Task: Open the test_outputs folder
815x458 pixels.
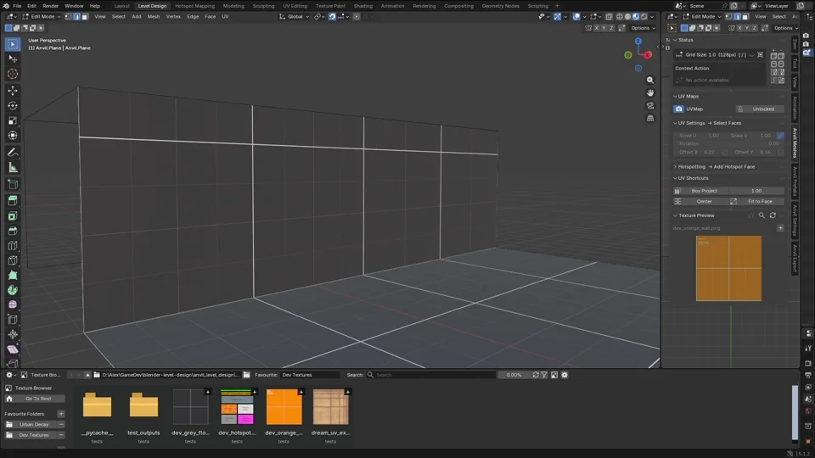Action: [143, 405]
